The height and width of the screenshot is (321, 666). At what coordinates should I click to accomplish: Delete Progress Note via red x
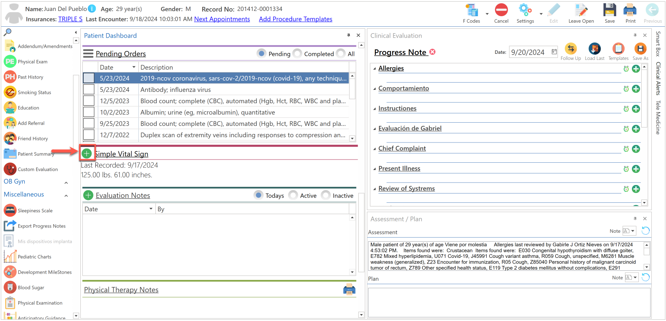pyautogui.click(x=433, y=52)
